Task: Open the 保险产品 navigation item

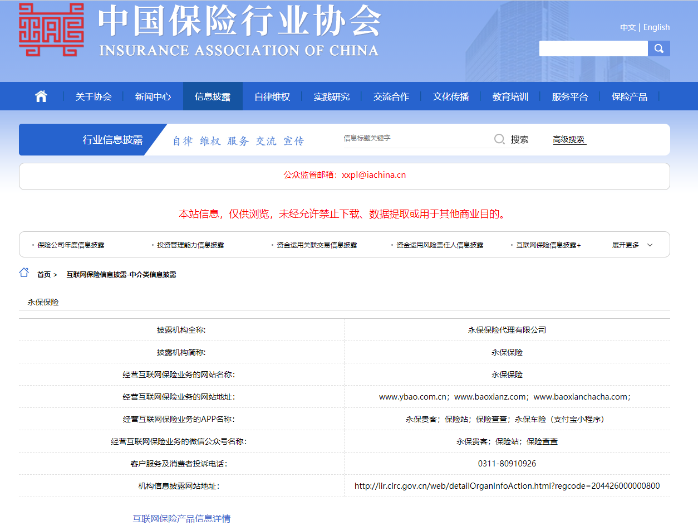Action: [x=629, y=96]
